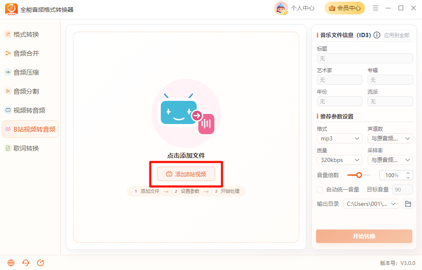Expand the 采样率 dropdown

390,160
